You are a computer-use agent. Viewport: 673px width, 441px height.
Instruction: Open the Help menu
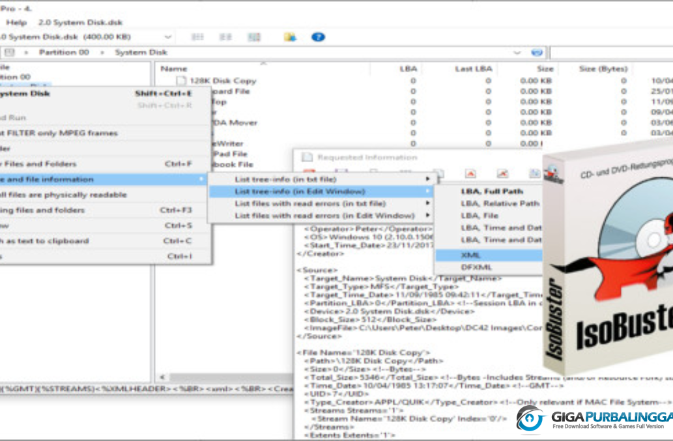pyautogui.click(x=16, y=22)
